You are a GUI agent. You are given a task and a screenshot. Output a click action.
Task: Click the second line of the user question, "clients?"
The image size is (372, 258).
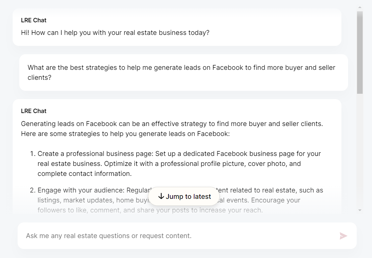point(40,78)
